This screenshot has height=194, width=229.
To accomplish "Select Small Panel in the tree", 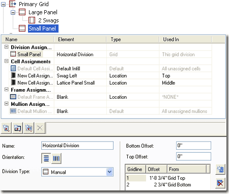I will pyautogui.click(x=43, y=29).
